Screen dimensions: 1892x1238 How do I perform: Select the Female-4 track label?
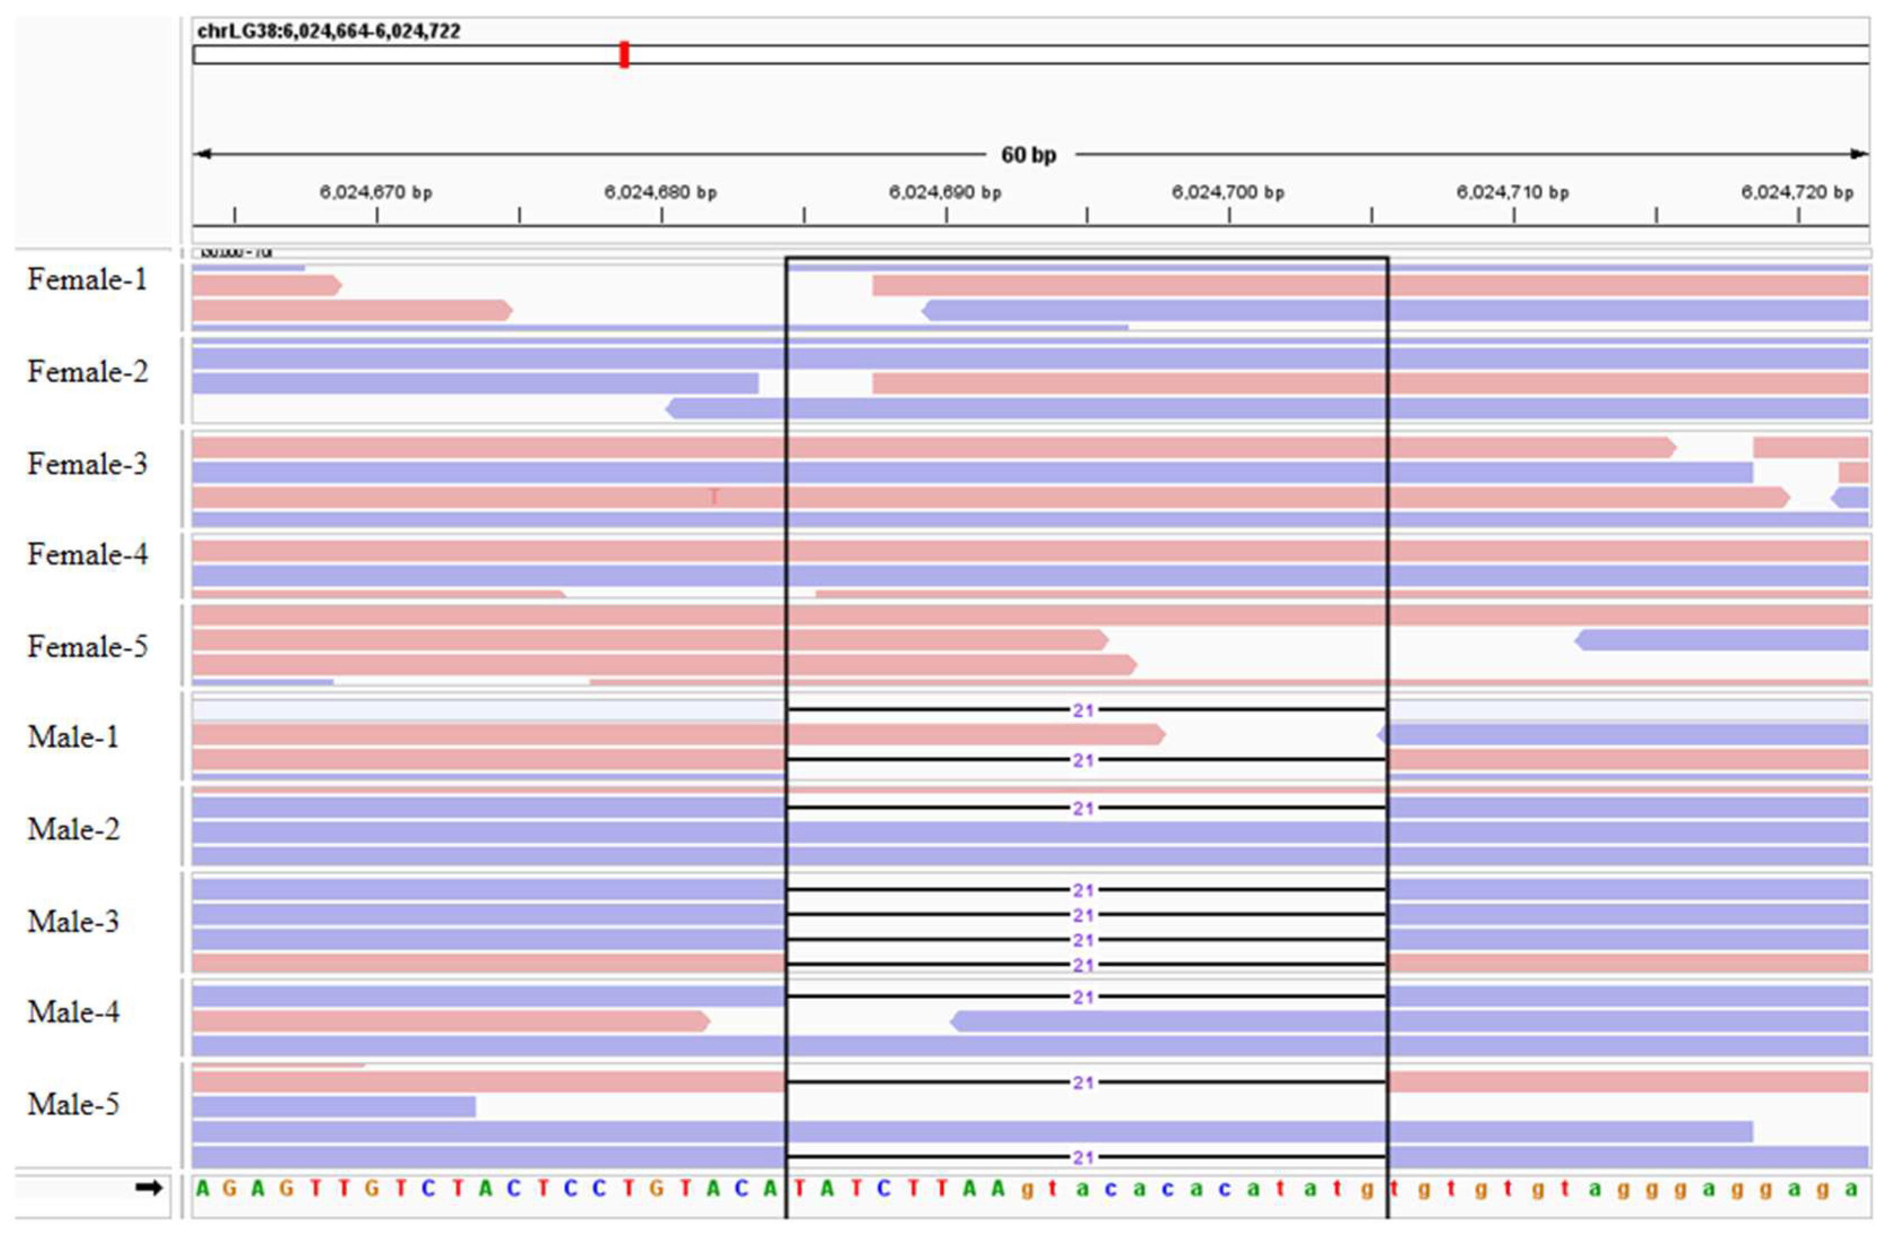[88, 554]
